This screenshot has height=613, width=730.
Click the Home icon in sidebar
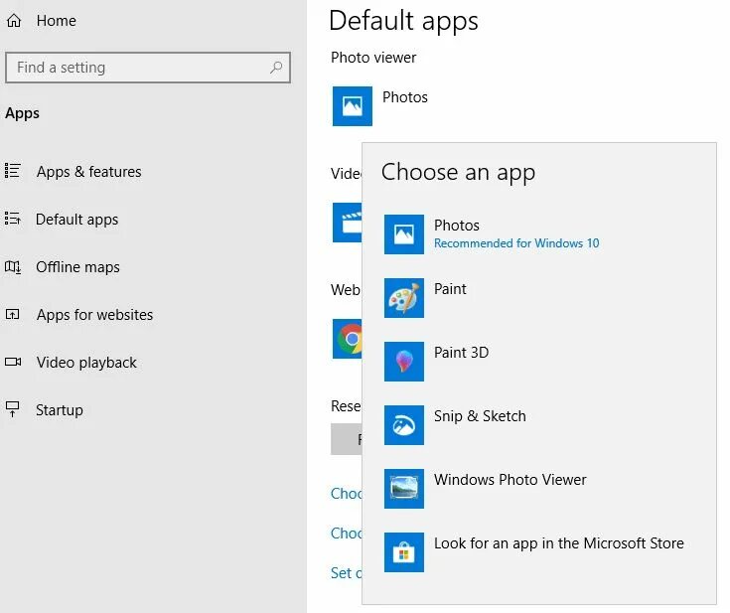pos(14,21)
